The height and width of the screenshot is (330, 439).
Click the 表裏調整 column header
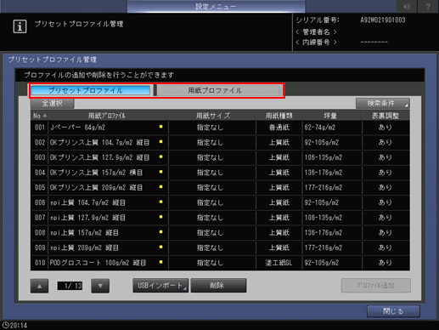[x=386, y=116]
